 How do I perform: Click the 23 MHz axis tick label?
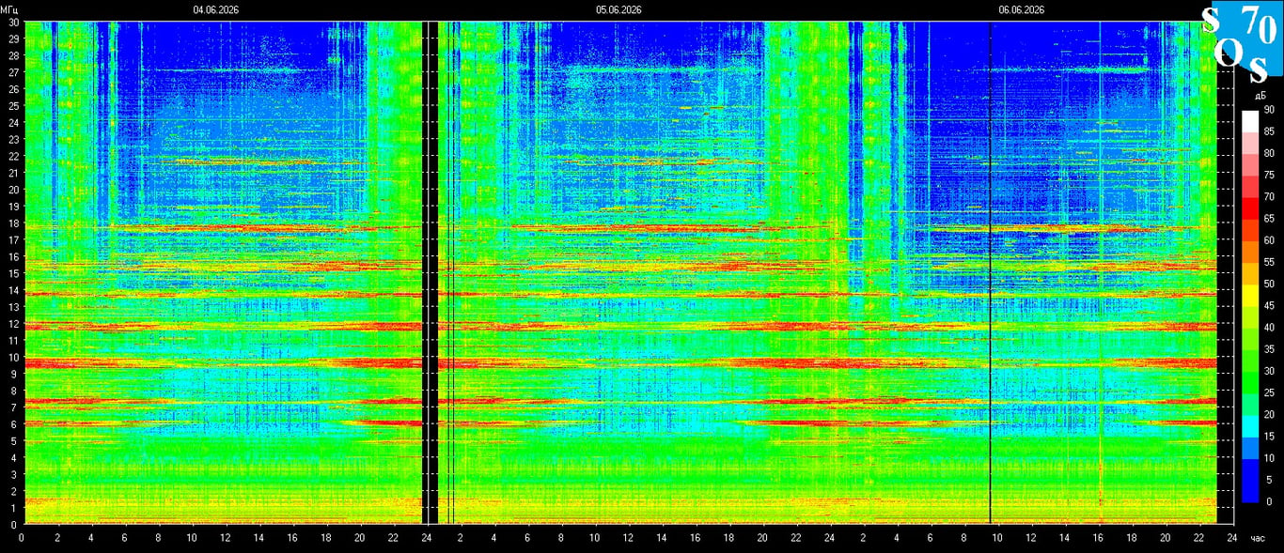(13, 139)
